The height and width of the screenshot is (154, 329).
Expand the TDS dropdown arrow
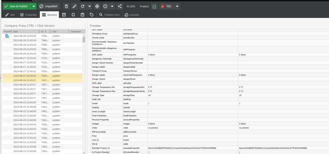click(177, 6)
